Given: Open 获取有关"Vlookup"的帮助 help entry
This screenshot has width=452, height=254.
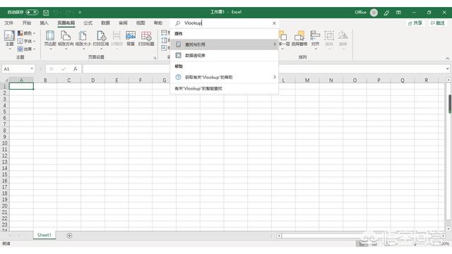Looking at the screenshot, I should [x=225, y=77].
